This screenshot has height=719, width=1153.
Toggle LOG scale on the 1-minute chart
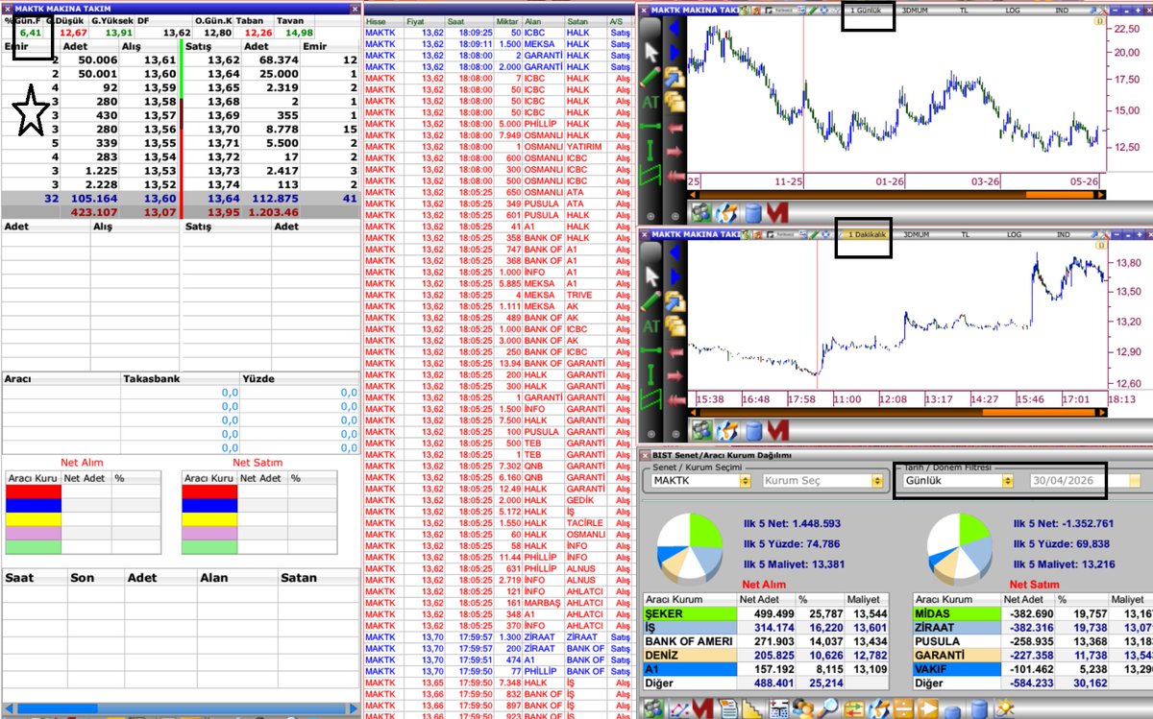(x=1014, y=234)
